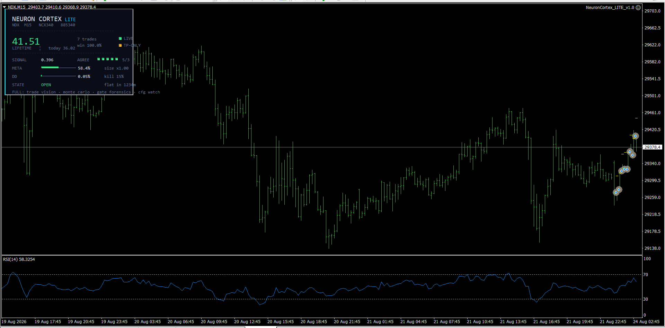Click the RSI level 30 scale label

pyautogui.click(x=646, y=299)
